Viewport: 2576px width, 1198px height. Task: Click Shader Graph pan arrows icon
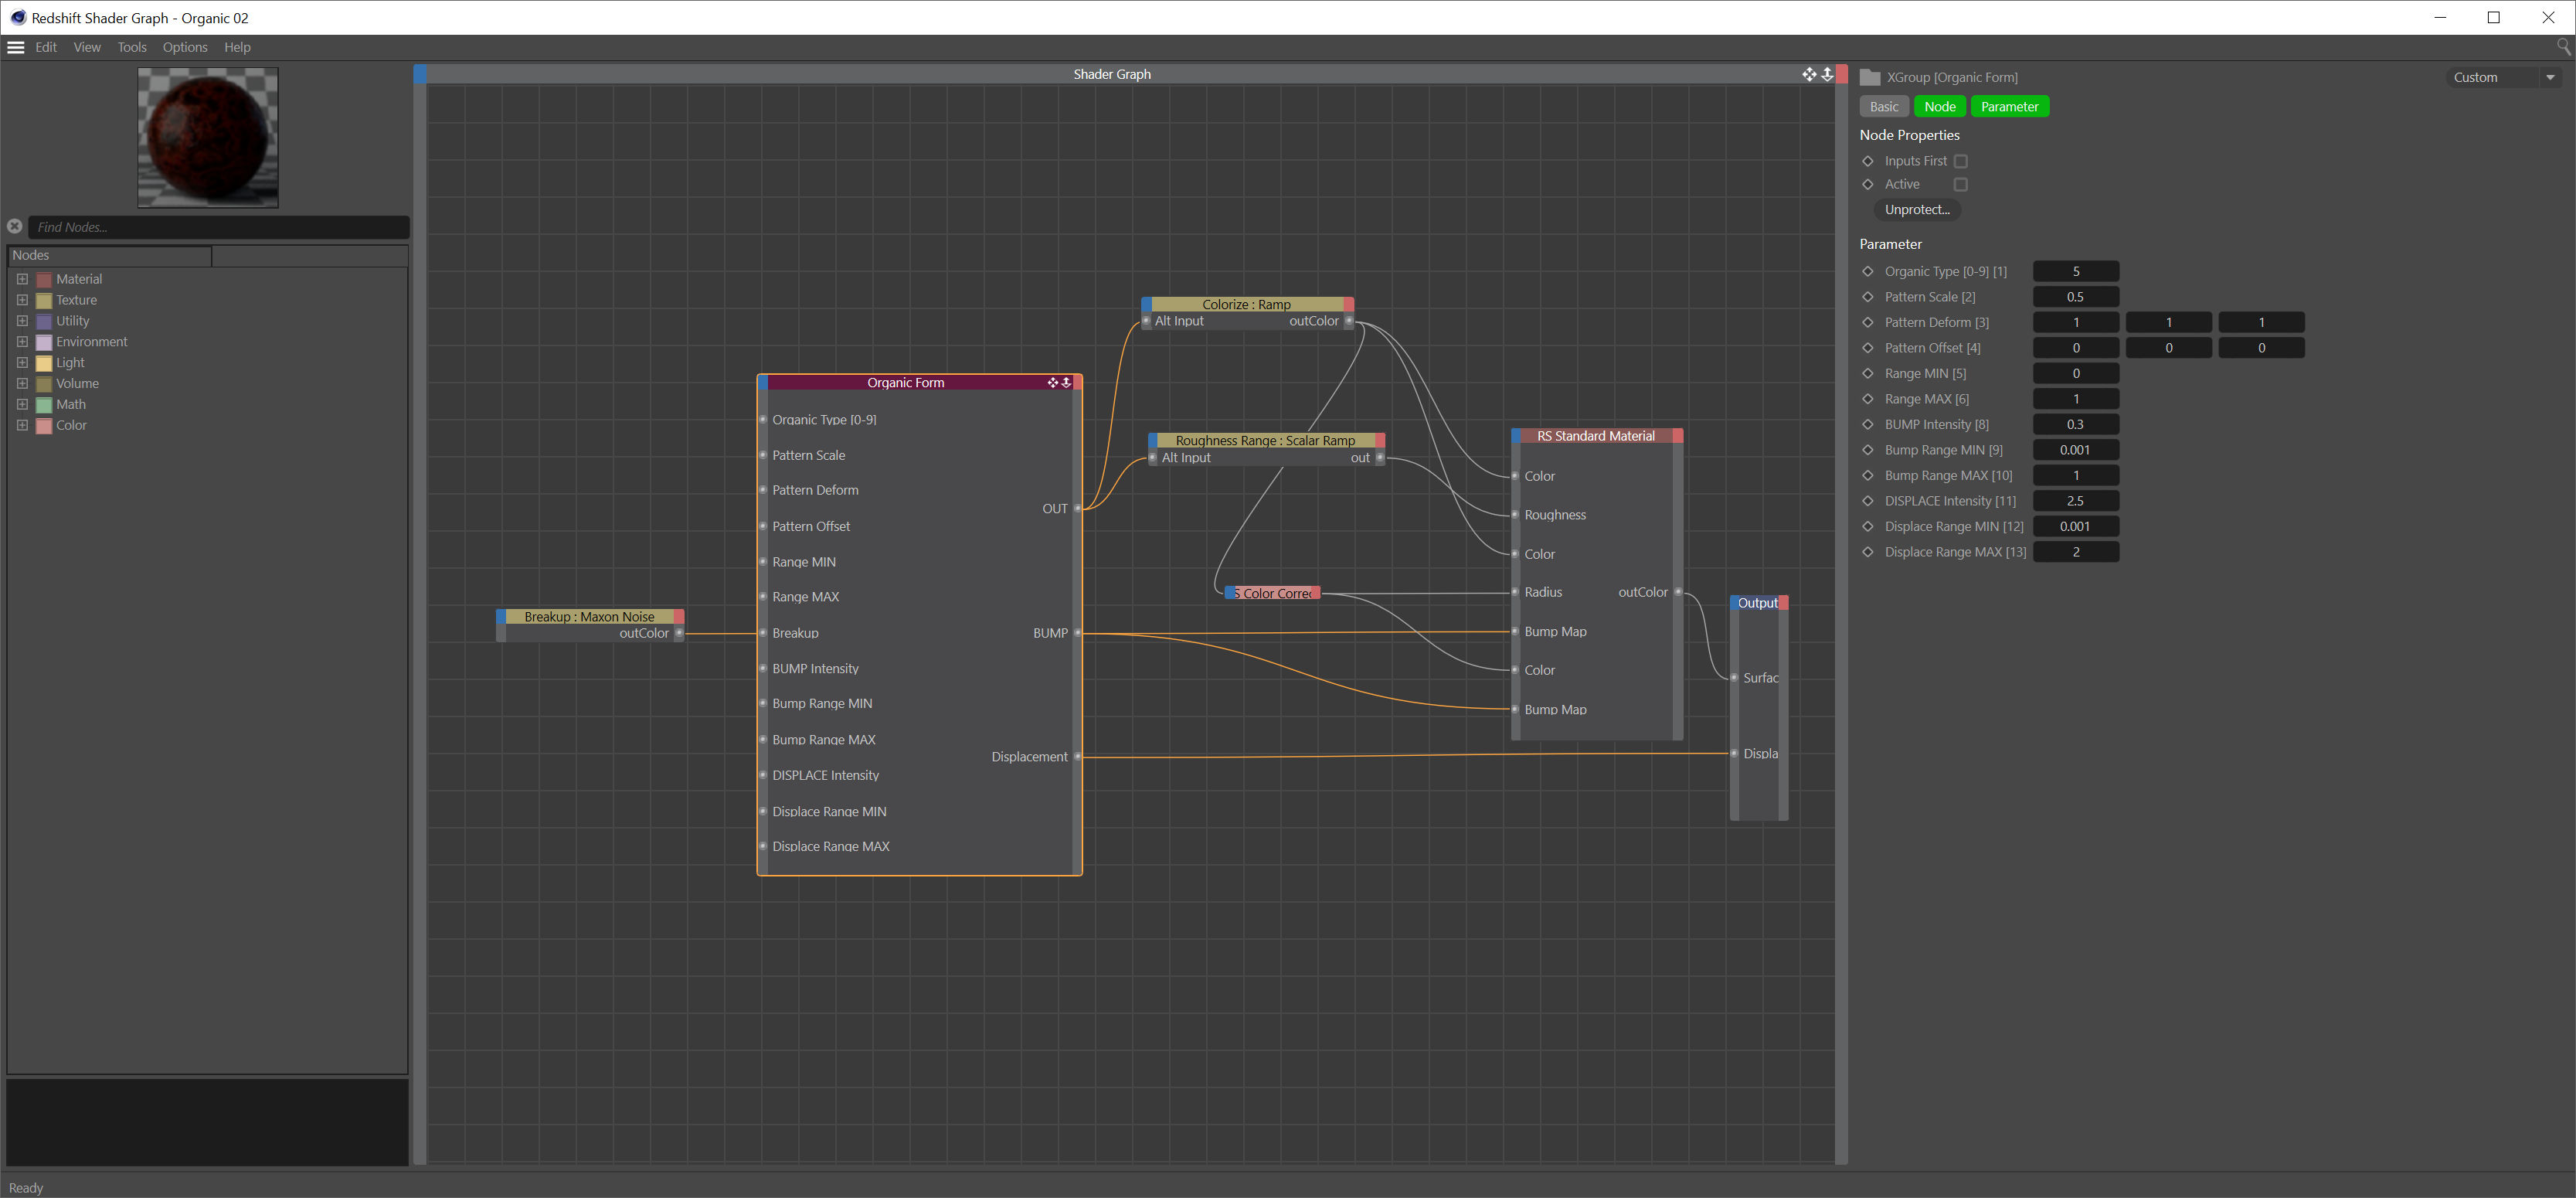click(1808, 75)
